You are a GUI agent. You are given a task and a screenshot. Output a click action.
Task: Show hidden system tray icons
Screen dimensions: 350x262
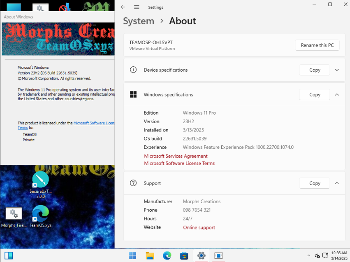point(309,255)
